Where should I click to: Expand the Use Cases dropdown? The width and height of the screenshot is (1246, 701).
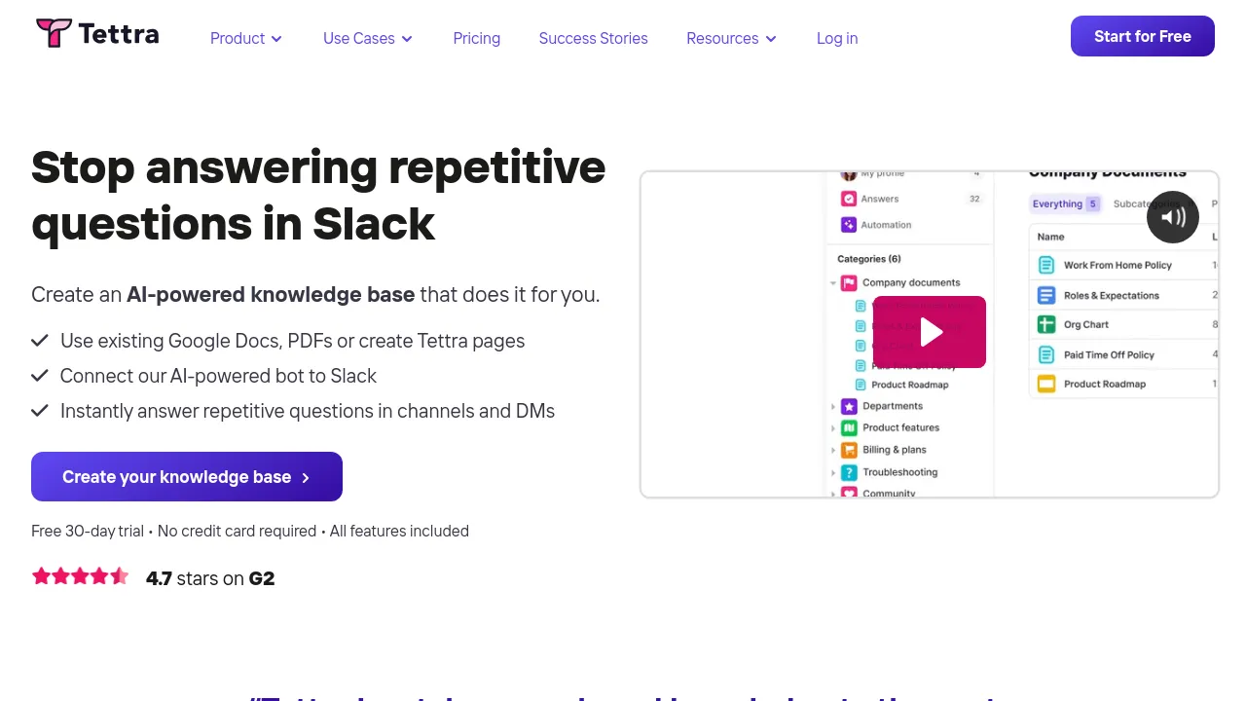368,39
